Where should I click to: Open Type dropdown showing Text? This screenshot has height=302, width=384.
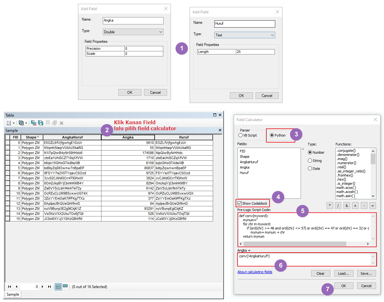(x=245, y=35)
